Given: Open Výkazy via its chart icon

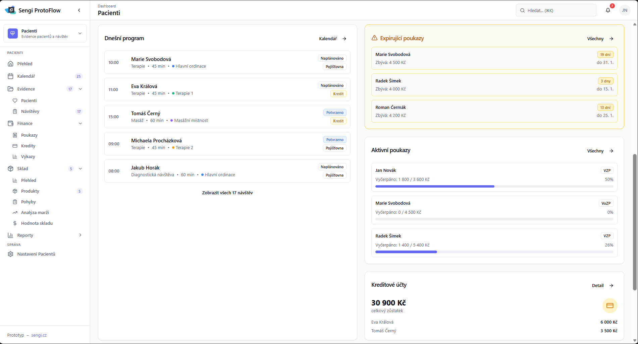Looking at the screenshot, I should [15, 156].
